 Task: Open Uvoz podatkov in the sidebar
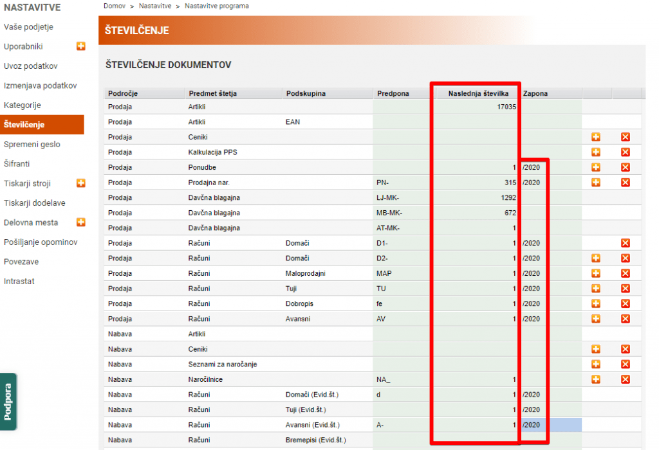coord(31,66)
